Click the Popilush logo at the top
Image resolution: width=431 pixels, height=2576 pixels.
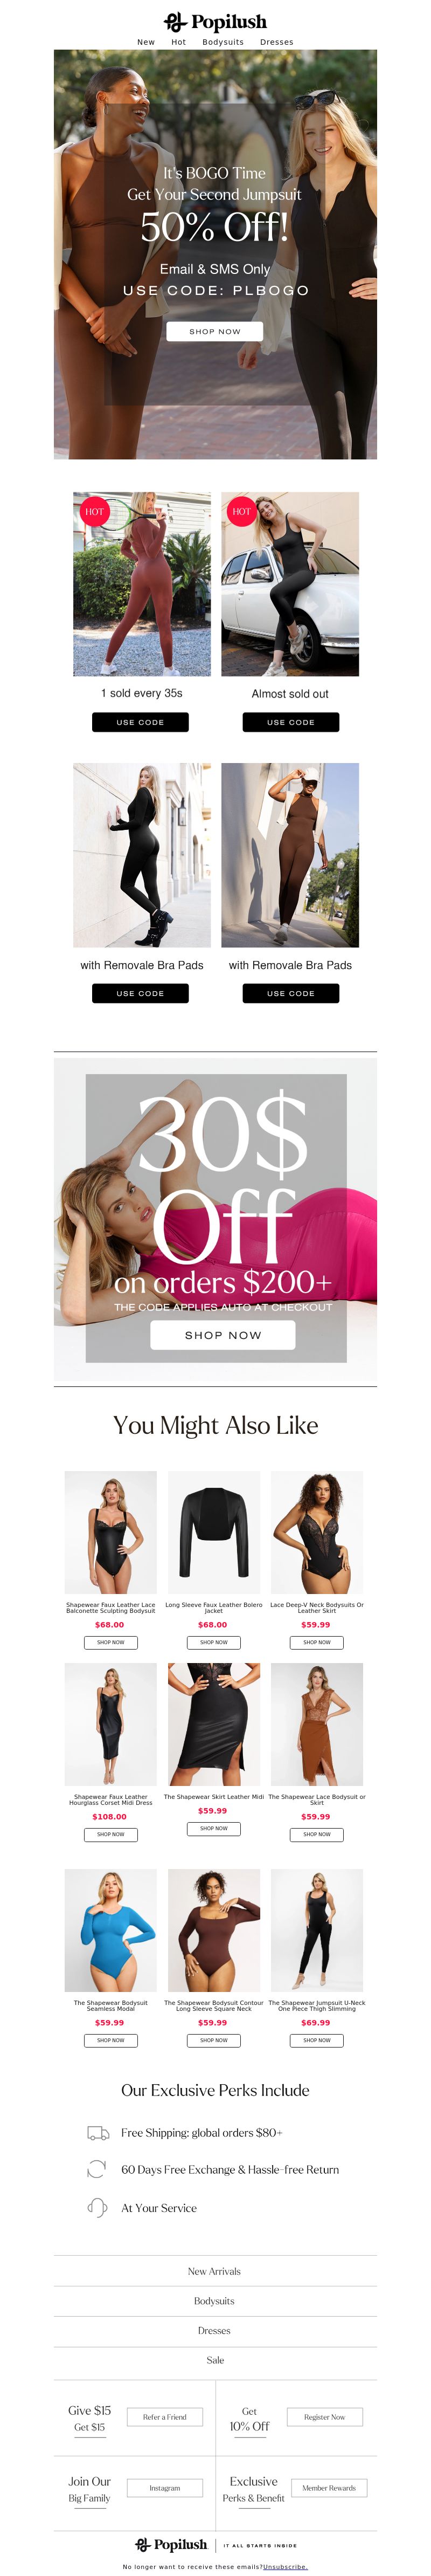coord(215,21)
